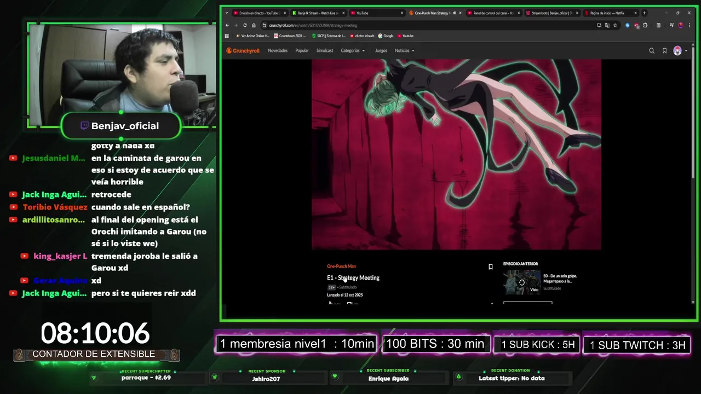Switch to the plain YouTube tab
701x394 pixels.
pos(377,13)
